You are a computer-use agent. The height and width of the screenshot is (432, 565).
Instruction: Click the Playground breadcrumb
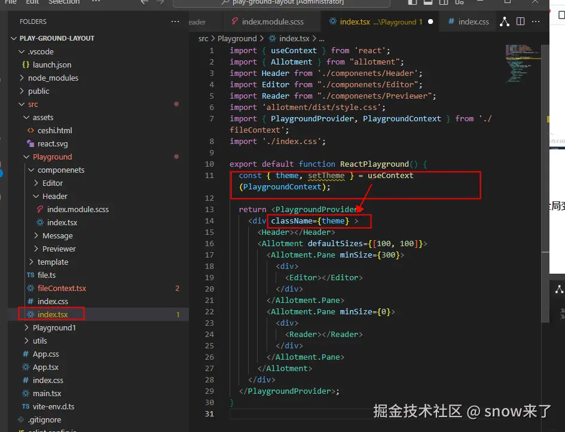pyautogui.click(x=237, y=38)
